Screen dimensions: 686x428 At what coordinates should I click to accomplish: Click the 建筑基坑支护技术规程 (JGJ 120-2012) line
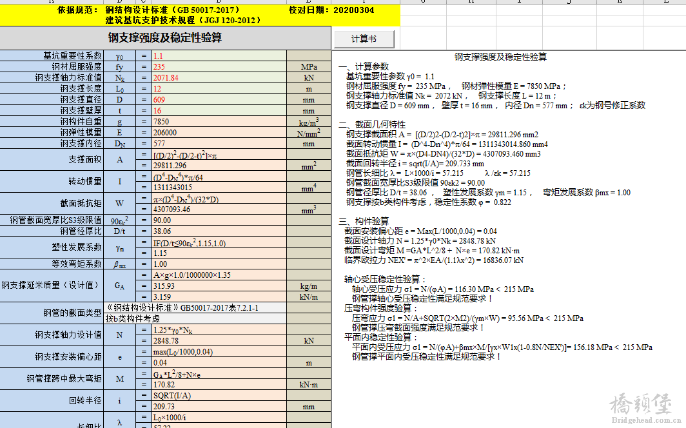(183, 20)
